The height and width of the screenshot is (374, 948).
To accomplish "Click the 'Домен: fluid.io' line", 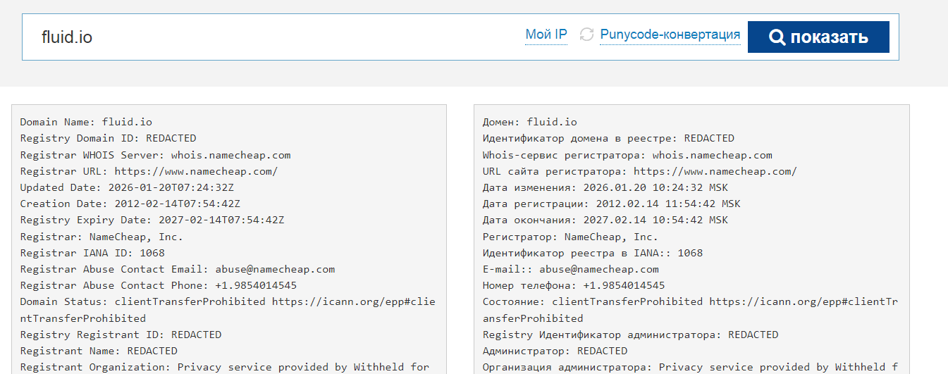I will (x=529, y=122).
